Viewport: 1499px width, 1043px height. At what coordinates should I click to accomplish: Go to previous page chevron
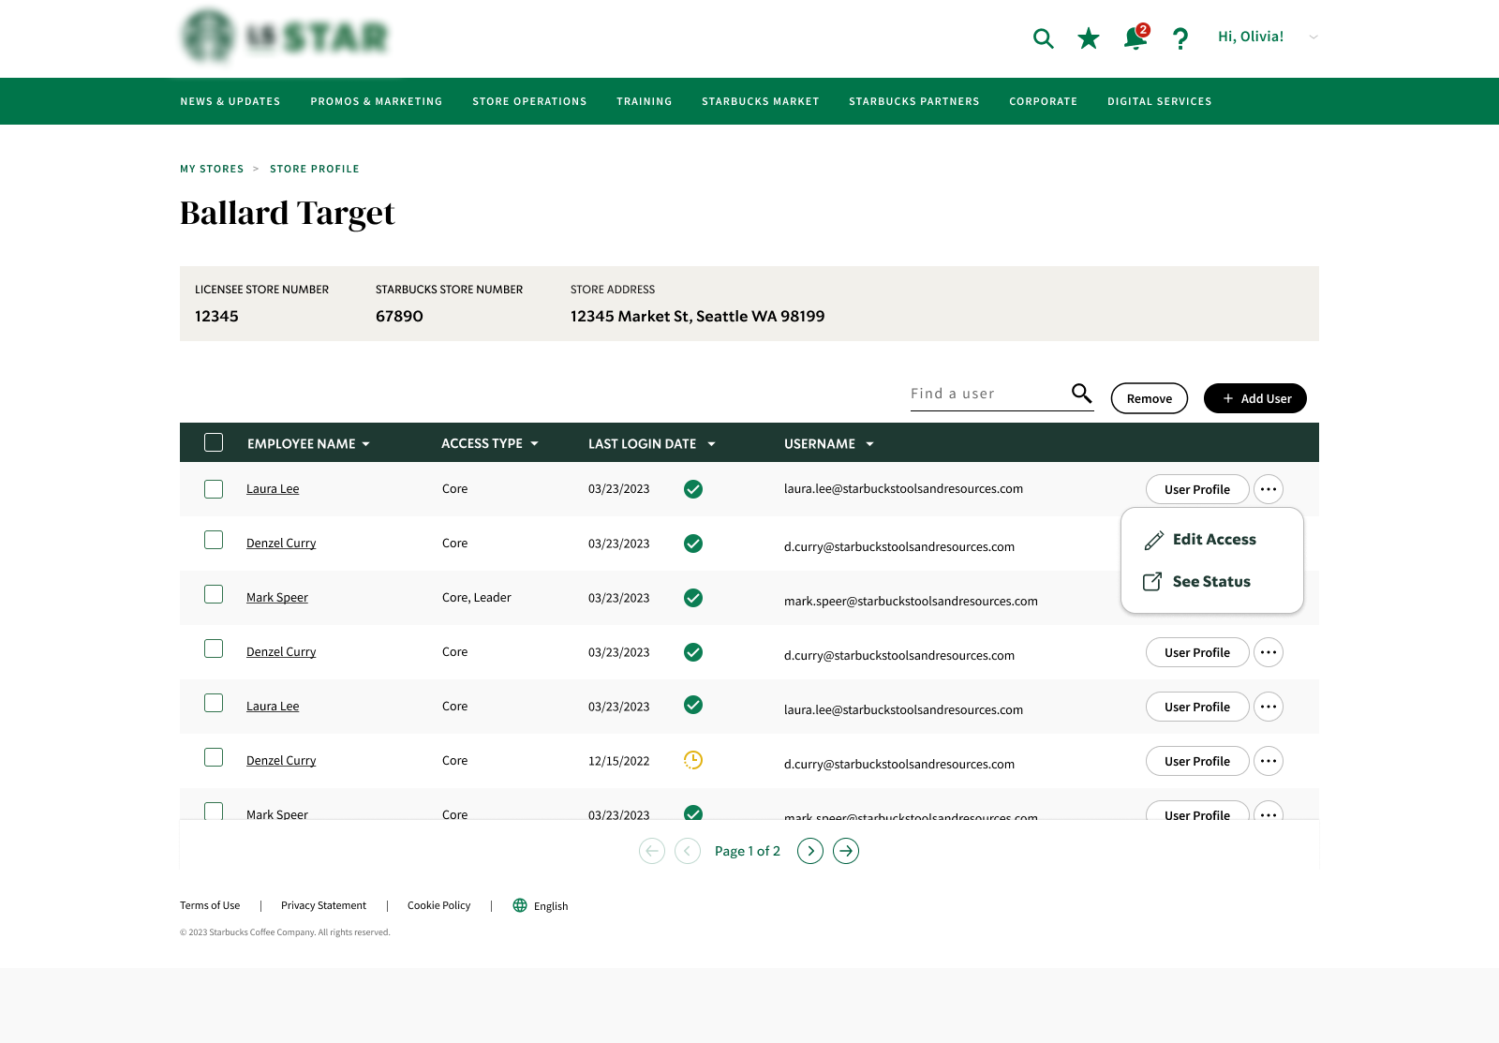pos(688,851)
